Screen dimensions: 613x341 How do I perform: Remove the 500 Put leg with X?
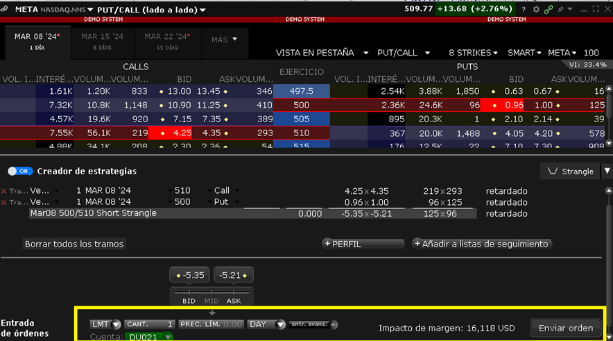pyautogui.click(x=4, y=202)
